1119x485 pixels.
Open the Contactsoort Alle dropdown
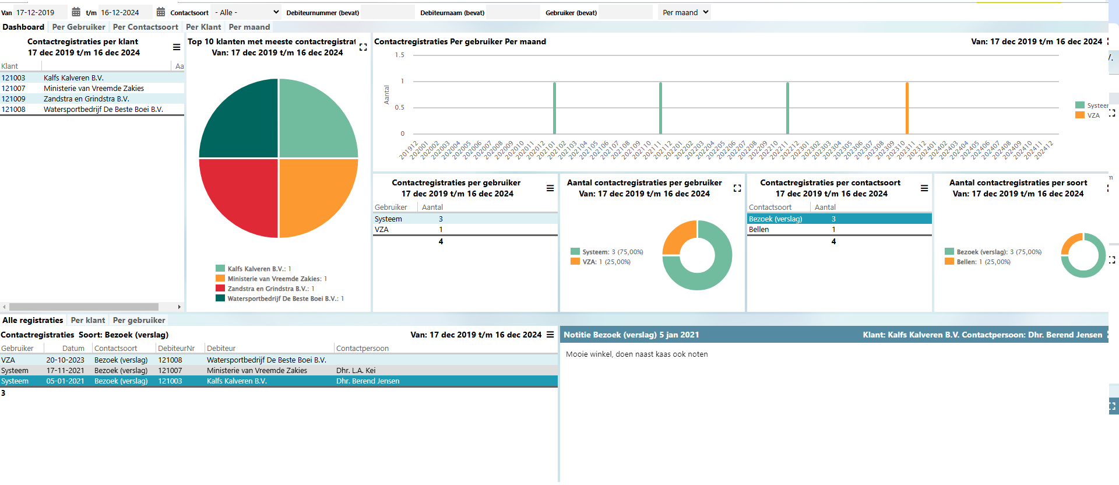pos(247,12)
